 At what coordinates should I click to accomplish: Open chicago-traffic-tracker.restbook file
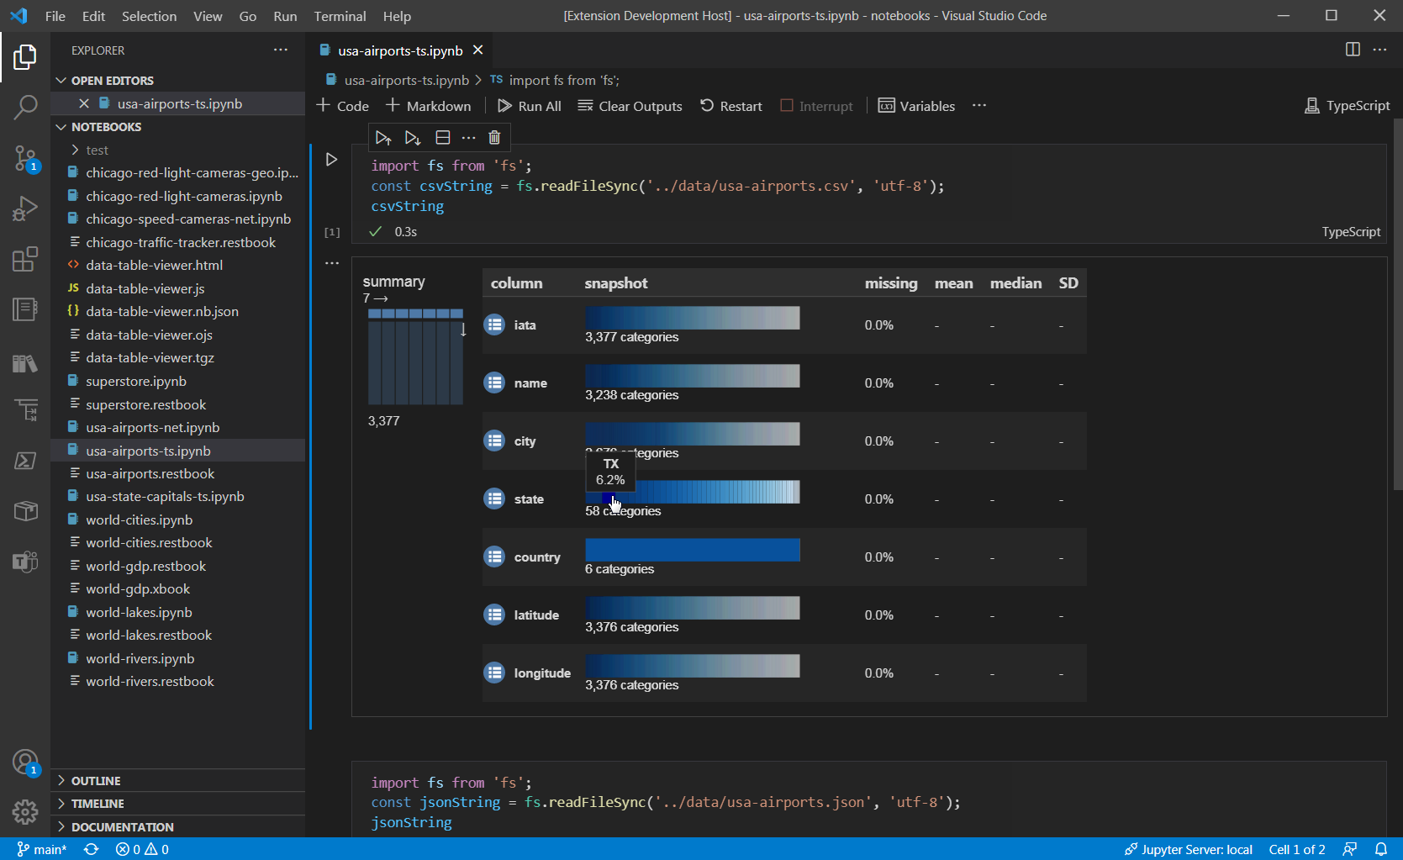(177, 242)
